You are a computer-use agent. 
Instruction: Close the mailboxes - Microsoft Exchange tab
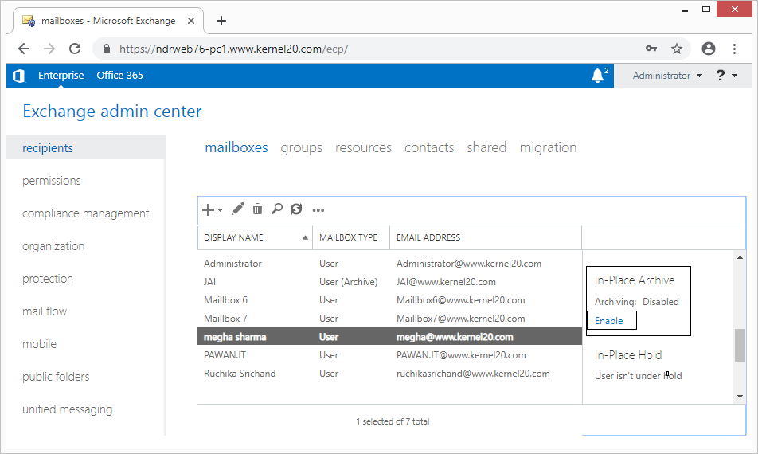pos(191,21)
